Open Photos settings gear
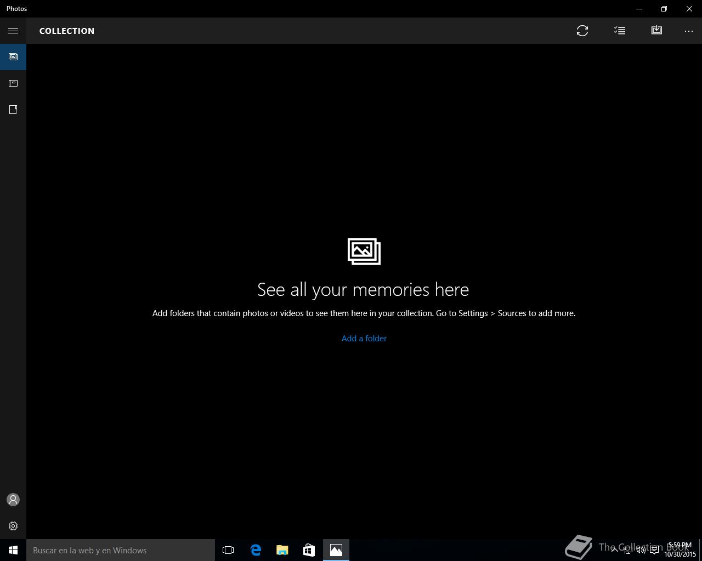The width and height of the screenshot is (702, 561). click(x=13, y=526)
